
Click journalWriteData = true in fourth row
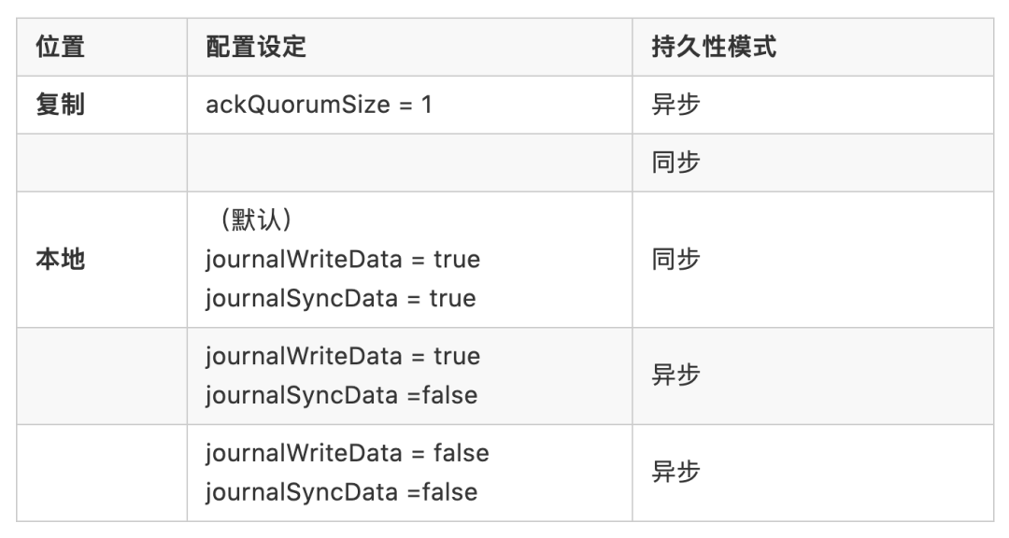(343, 357)
